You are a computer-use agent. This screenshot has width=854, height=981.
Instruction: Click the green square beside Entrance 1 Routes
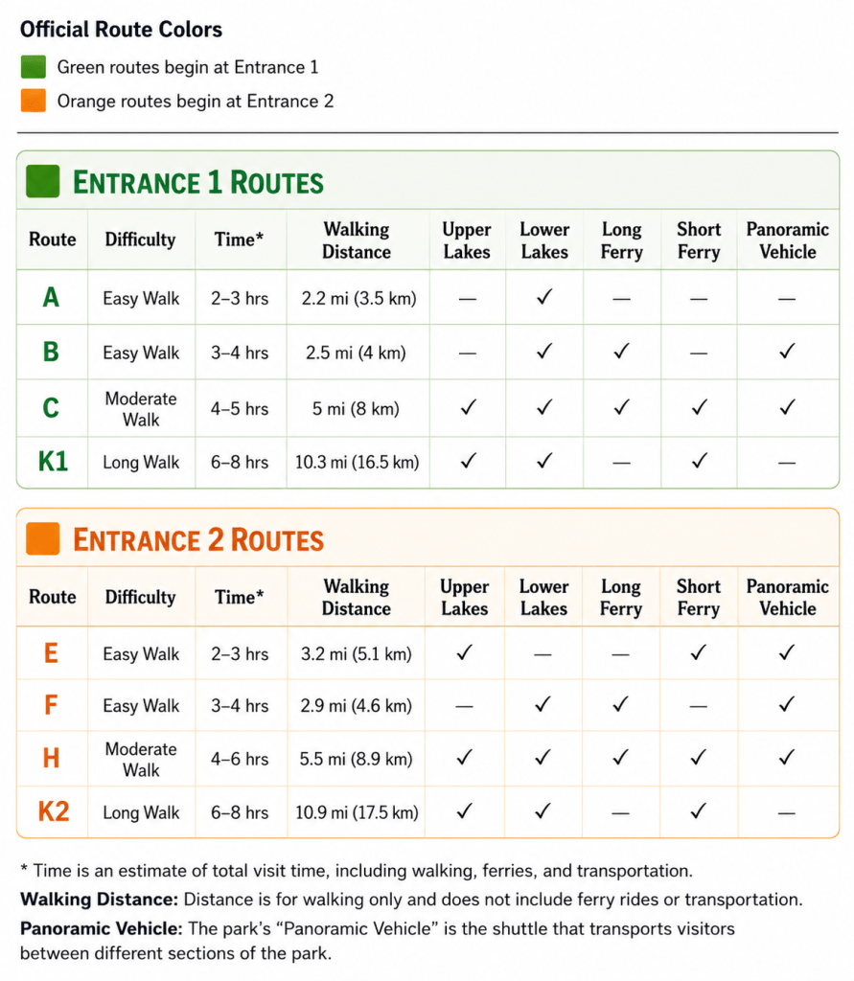(x=42, y=181)
